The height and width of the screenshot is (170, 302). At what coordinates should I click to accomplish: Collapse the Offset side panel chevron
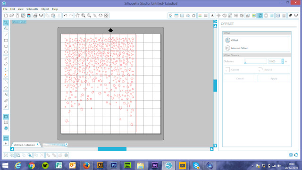pos(215,22)
